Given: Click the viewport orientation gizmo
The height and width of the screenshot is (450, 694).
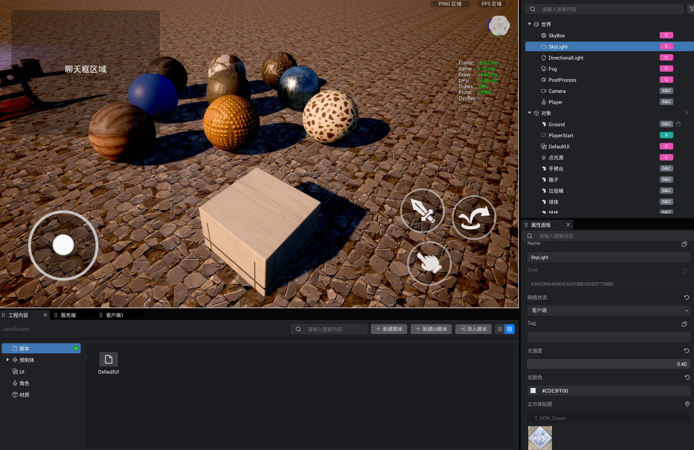Looking at the screenshot, I should [x=499, y=26].
